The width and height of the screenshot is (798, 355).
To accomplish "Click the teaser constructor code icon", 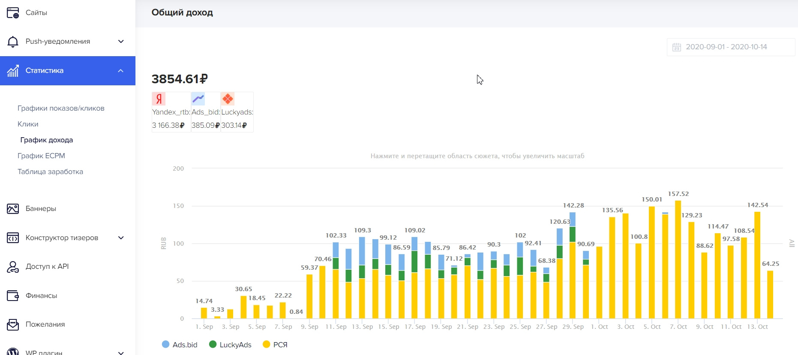I will point(13,238).
